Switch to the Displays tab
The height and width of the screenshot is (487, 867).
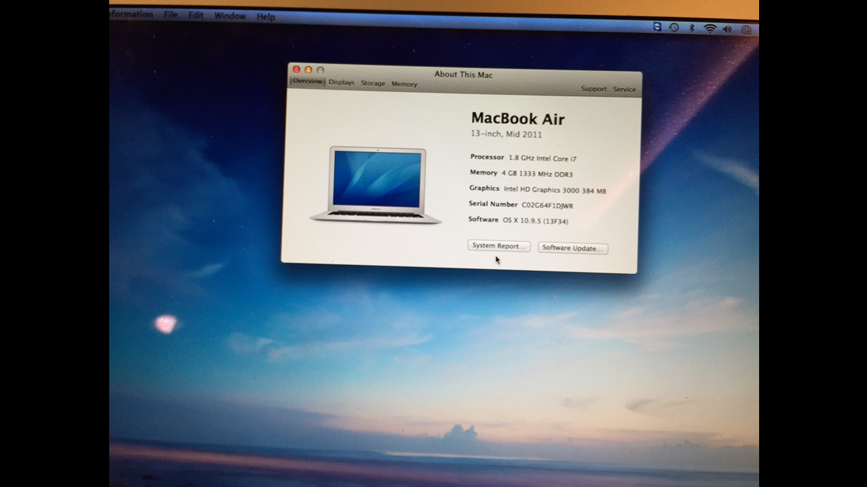pos(341,82)
